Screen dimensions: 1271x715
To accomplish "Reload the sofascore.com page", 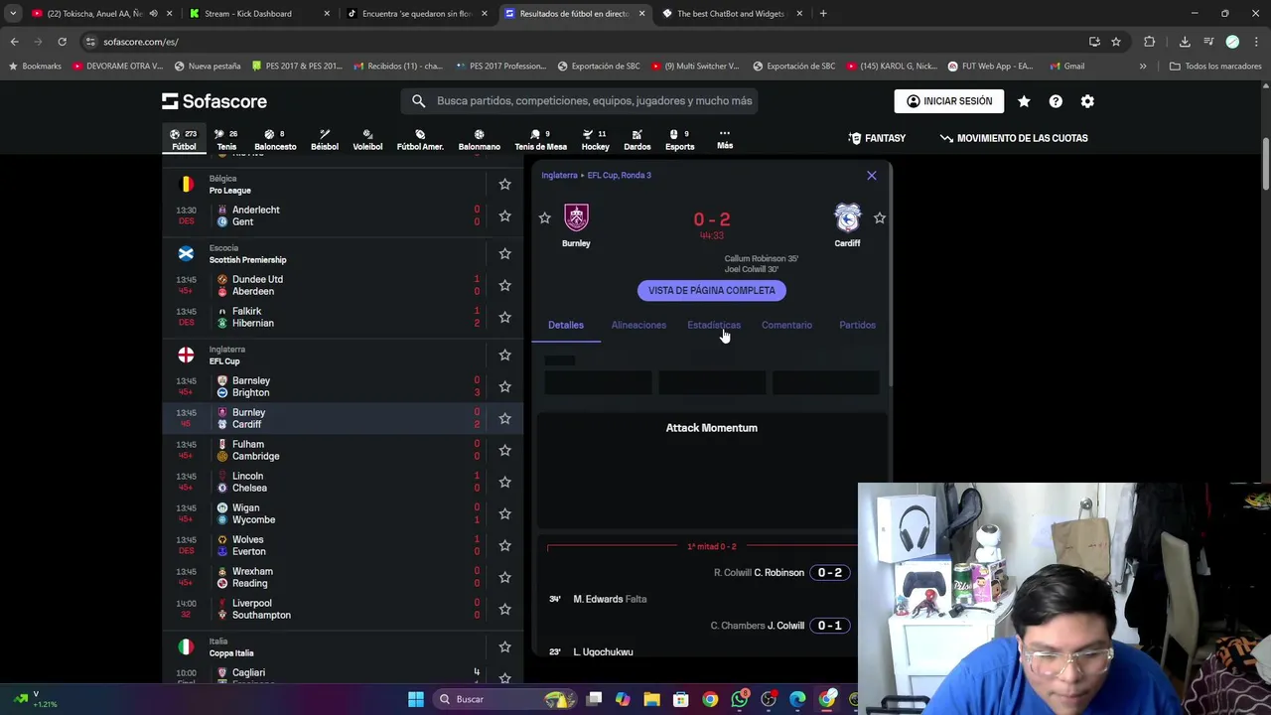I will [62, 42].
